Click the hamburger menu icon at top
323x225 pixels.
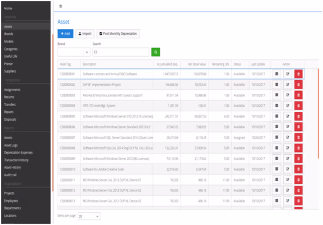(60, 6)
